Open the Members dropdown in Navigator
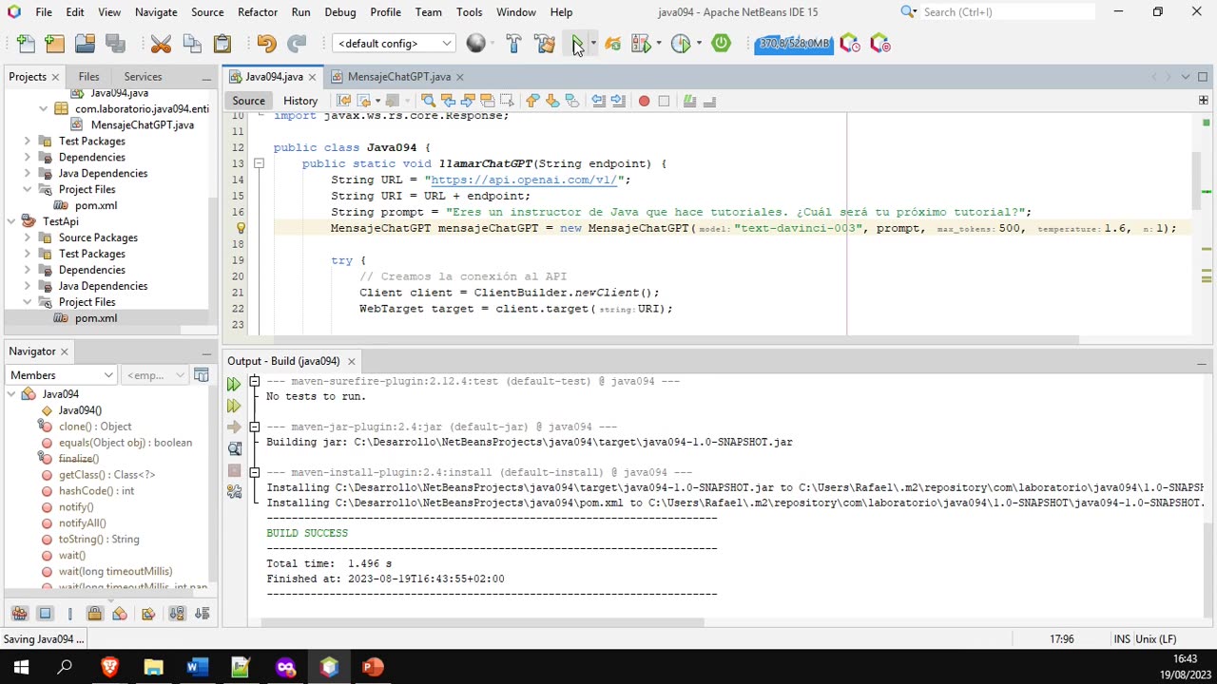 pos(62,375)
